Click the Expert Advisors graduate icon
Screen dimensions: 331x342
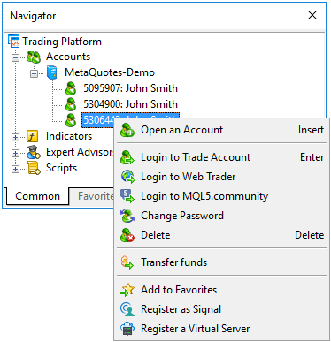pyautogui.click(x=34, y=152)
